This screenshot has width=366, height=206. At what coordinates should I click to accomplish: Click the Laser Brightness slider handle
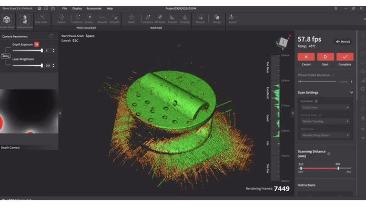click(x=42, y=65)
